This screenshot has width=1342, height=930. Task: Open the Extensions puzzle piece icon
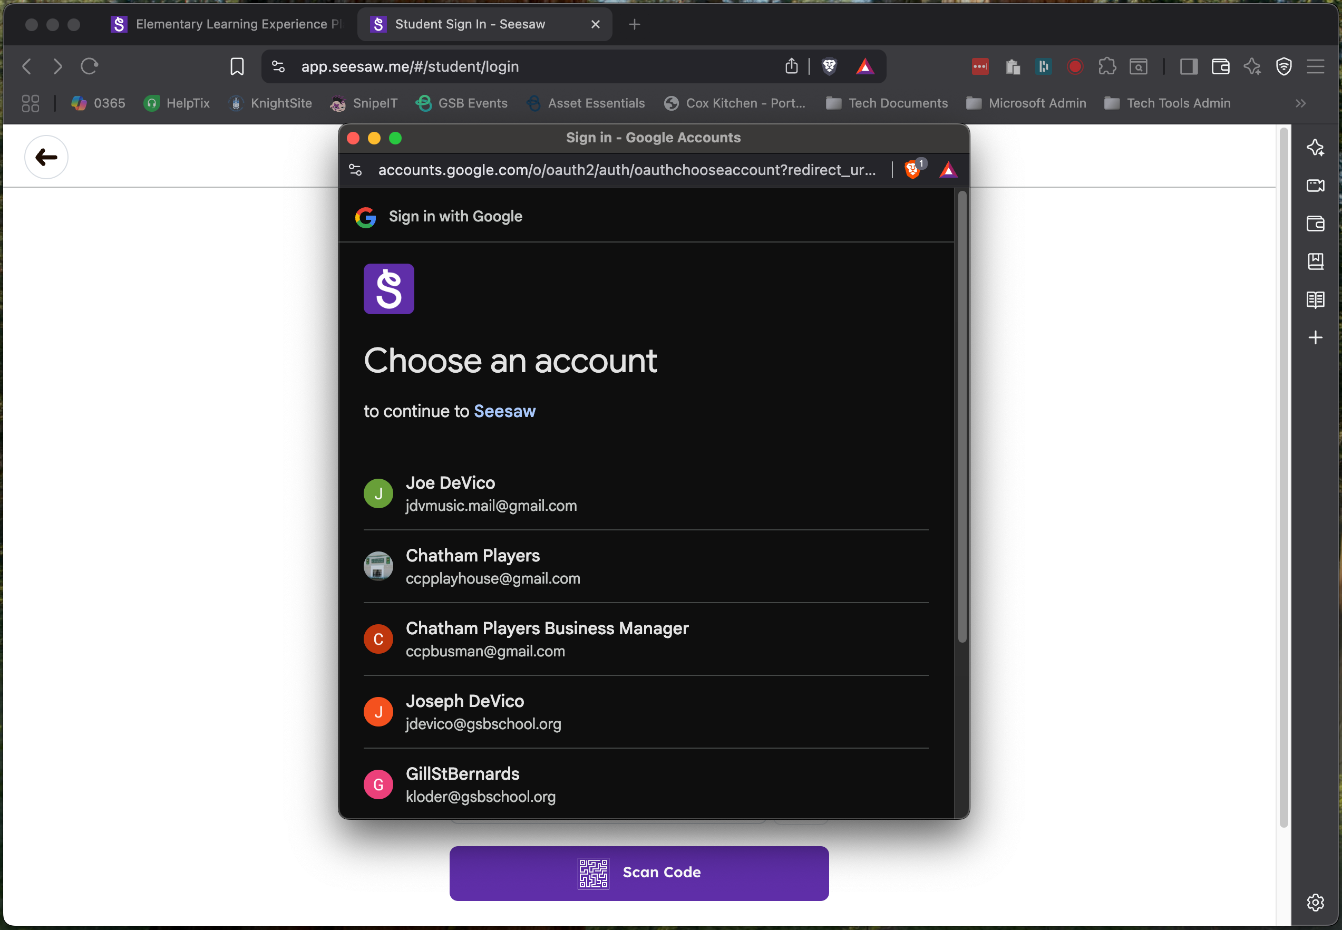pyautogui.click(x=1107, y=66)
